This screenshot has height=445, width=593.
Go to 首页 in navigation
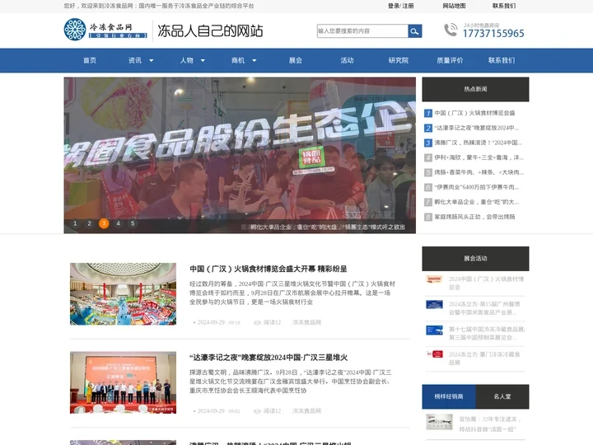click(90, 60)
